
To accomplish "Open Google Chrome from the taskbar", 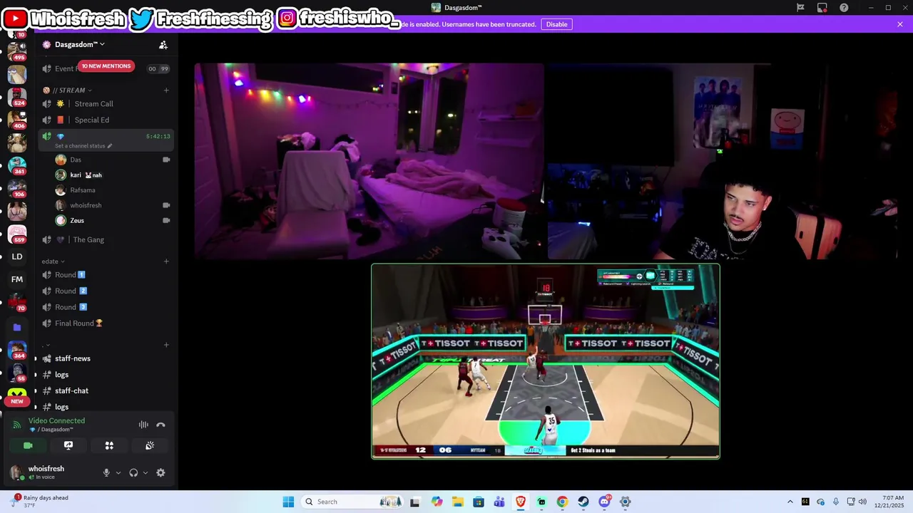I will coord(562,502).
